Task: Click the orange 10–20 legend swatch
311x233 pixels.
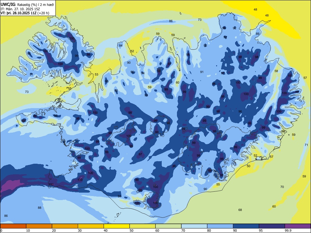Action: [39, 226]
